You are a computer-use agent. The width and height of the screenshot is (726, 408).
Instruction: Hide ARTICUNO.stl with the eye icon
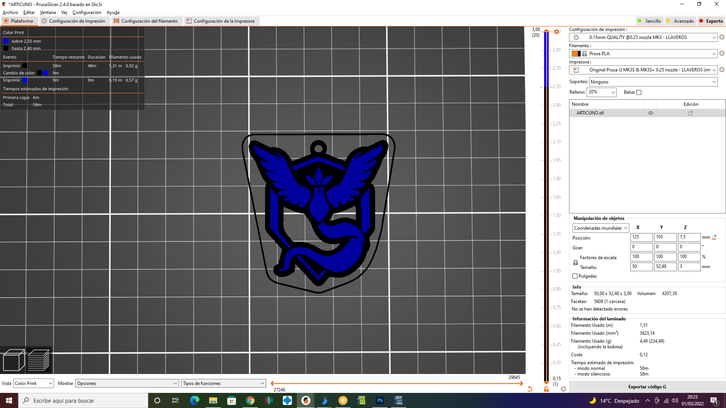(651, 113)
